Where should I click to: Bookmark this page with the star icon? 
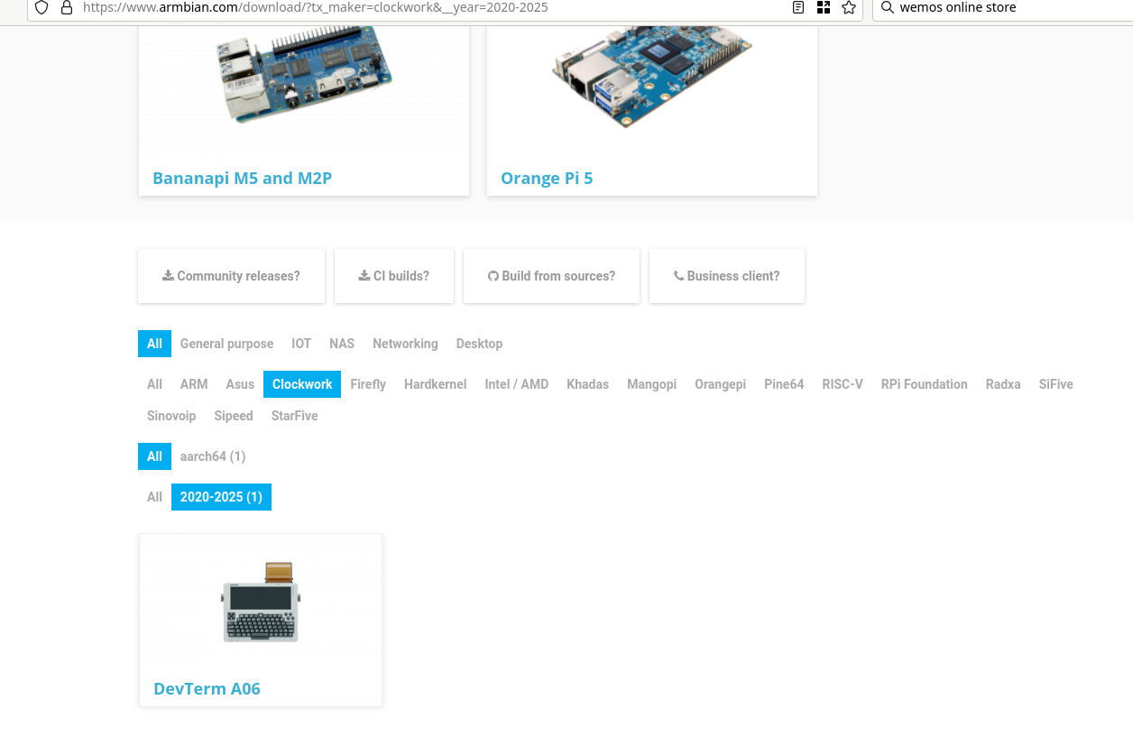[849, 7]
